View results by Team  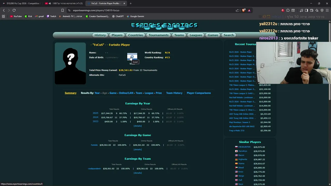[139, 93]
